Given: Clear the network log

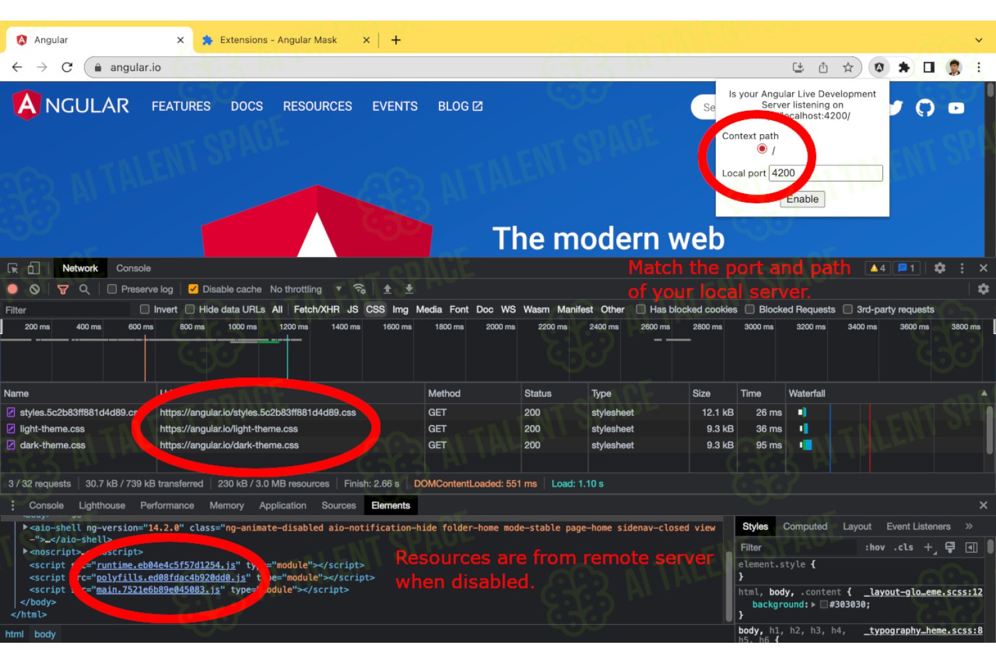Looking at the screenshot, I should click(35, 289).
